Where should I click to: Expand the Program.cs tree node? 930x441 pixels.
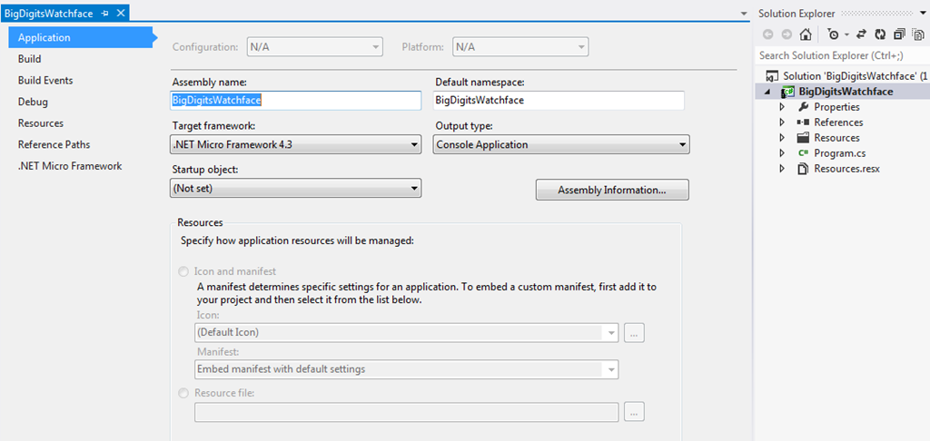tap(782, 153)
